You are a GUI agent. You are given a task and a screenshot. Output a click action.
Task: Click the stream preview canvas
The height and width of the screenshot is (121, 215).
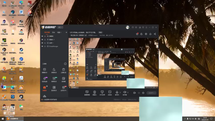pos(113,63)
